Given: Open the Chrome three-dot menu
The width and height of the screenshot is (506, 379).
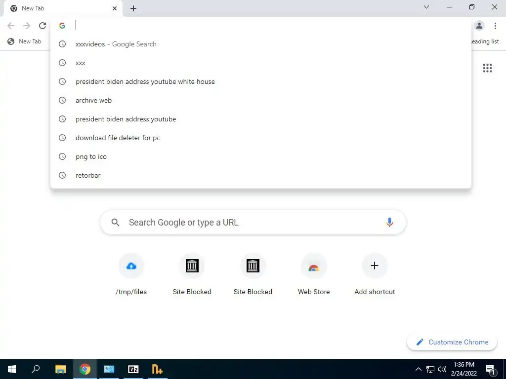Looking at the screenshot, I should [495, 26].
